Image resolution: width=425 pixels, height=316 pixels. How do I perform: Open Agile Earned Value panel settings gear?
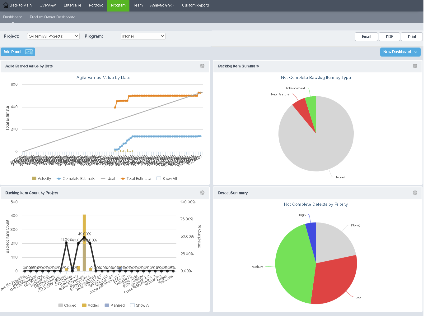point(202,66)
